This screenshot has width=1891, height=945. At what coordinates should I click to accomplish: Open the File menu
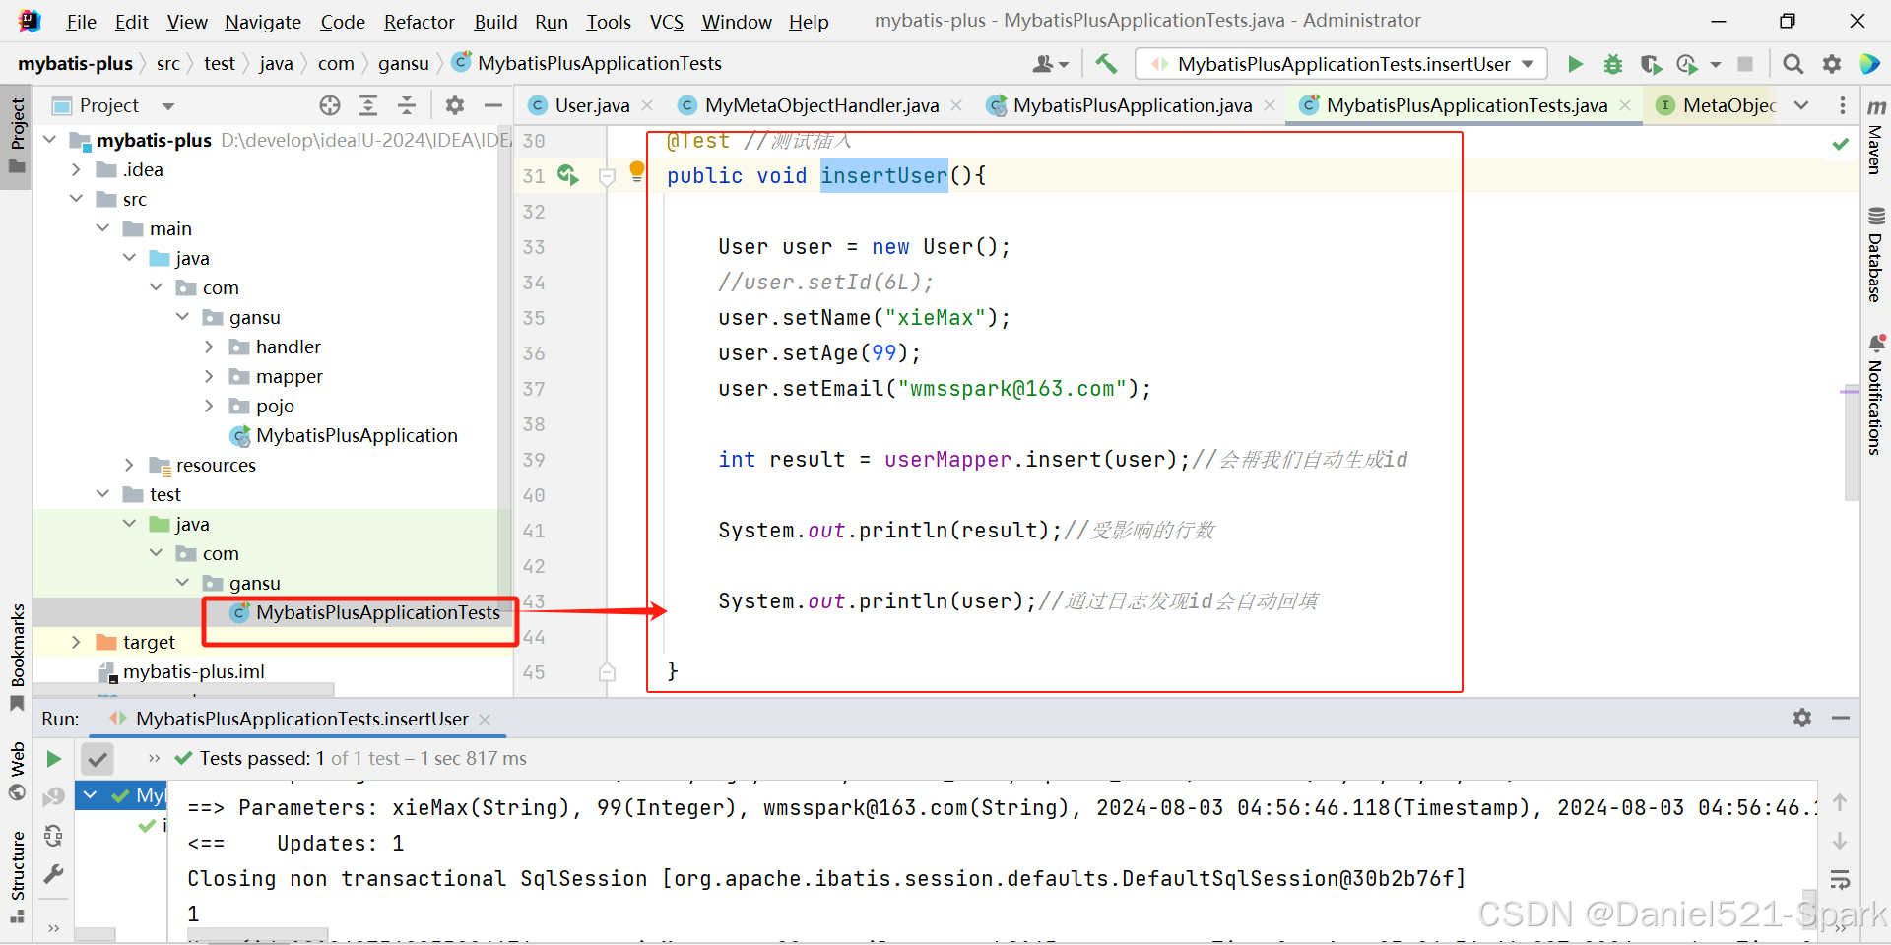tap(81, 22)
